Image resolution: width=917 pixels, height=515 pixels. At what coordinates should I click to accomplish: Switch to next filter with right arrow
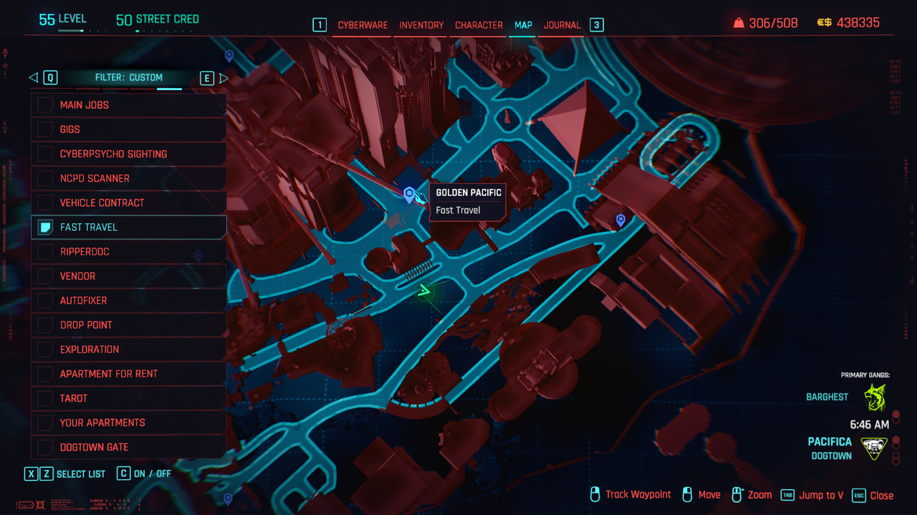point(224,78)
